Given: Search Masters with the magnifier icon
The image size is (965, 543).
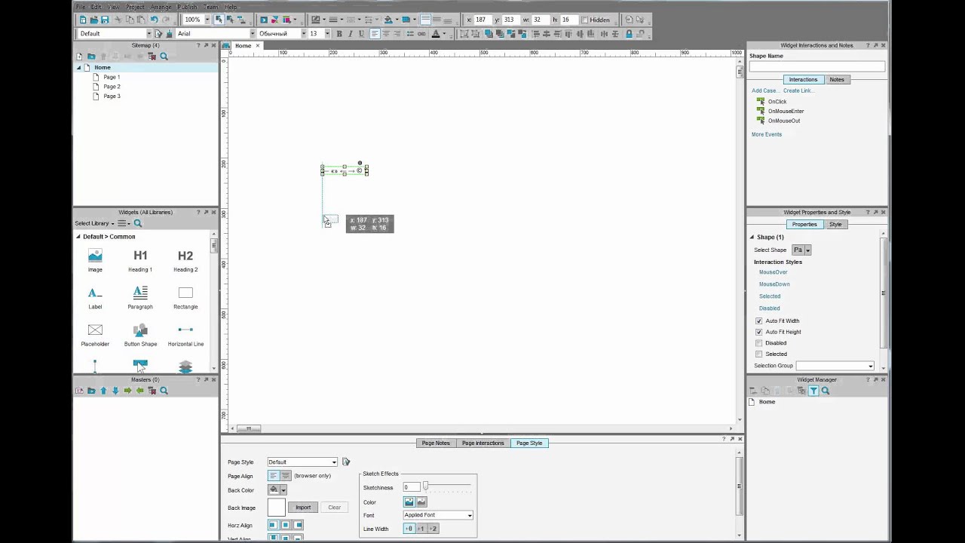Looking at the screenshot, I should tap(164, 391).
